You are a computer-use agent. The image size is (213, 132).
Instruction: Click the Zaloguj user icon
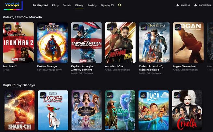point(178,5)
